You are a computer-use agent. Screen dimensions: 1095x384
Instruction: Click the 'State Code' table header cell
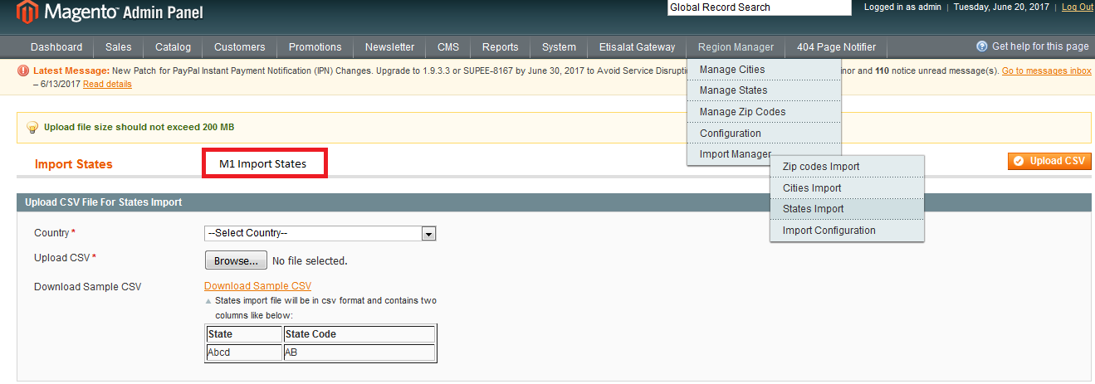pyautogui.click(x=359, y=334)
